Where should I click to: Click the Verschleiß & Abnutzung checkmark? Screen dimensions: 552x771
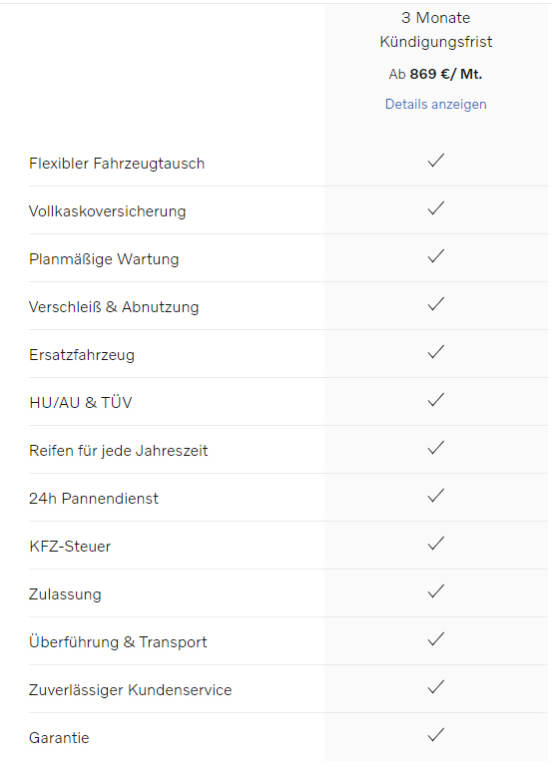pos(436,304)
